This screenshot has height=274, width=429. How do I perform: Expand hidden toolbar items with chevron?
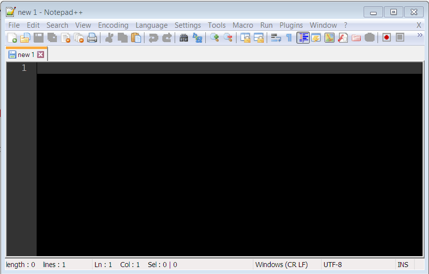click(x=420, y=35)
